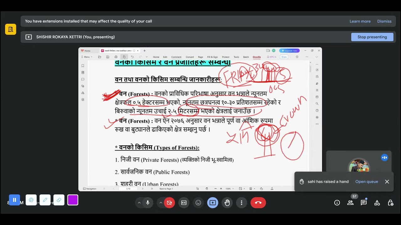Collapse the WPS ribbon with chevron
This screenshot has width=401, height=225.
(317, 57)
